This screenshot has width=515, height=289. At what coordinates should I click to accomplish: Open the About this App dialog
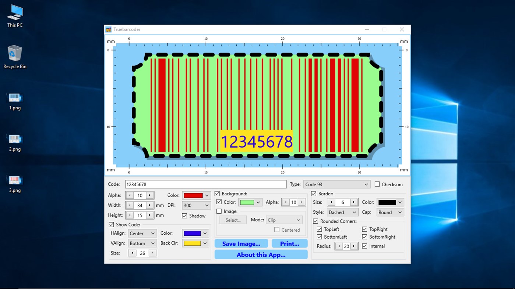261,254
